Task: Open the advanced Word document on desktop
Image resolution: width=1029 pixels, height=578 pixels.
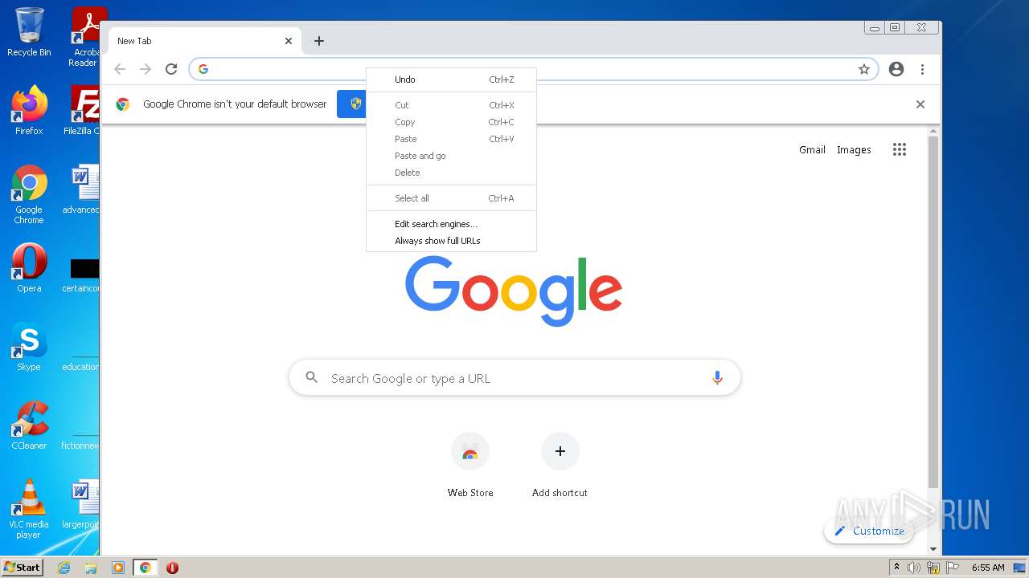Action: (x=83, y=190)
